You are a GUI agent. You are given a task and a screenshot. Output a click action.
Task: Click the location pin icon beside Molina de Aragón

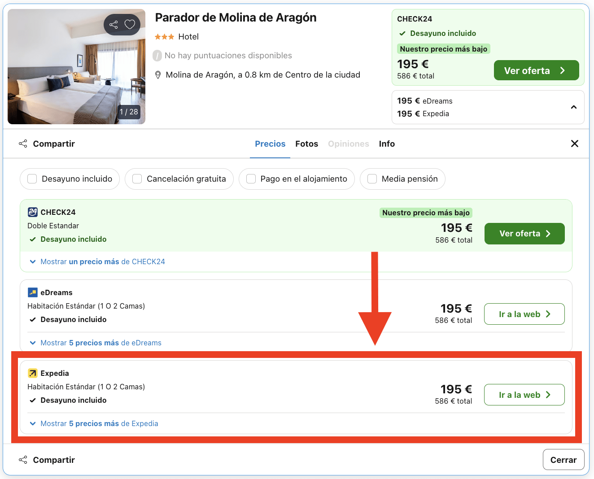click(x=158, y=75)
